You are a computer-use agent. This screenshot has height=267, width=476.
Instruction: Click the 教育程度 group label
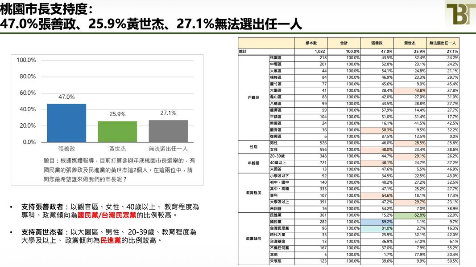[x=253, y=193]
